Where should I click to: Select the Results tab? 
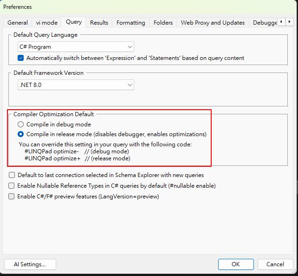click(99, 22)
